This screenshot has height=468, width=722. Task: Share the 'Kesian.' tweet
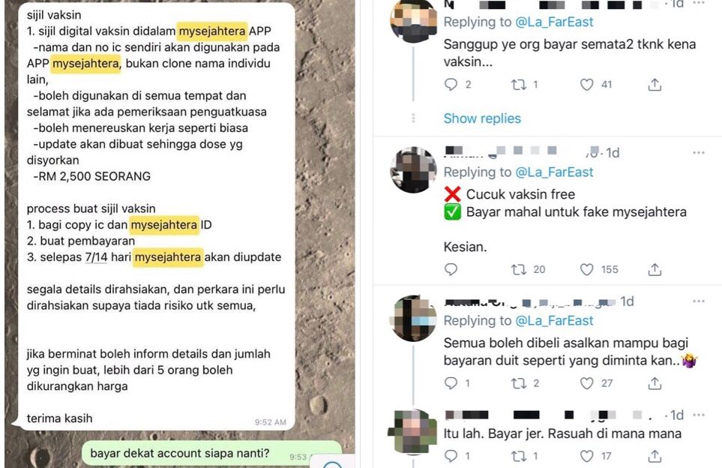click(655, 269)
